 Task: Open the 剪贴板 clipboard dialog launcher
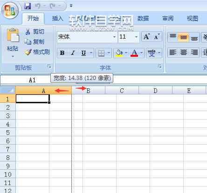click(49, 67)
